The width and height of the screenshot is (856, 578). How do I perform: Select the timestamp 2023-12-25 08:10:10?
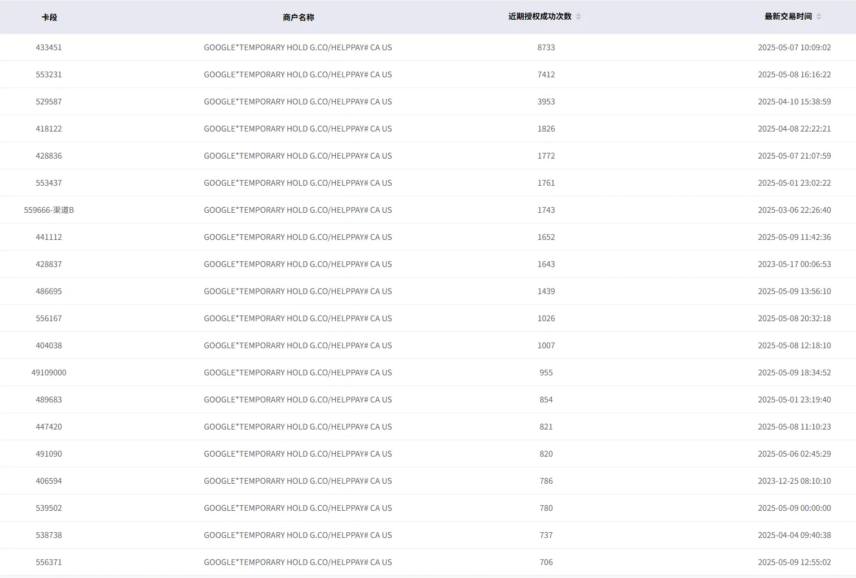tap(794, 481)
